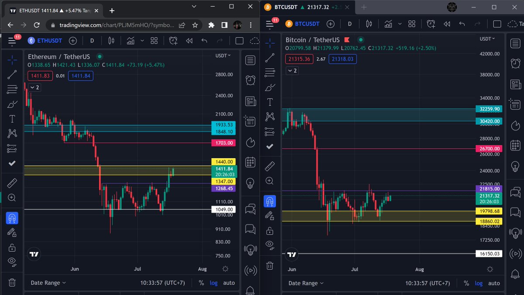Open chart settings gear in ETHUSDT window
Viewport: 524px width, 295px height.
pos(225,269)
